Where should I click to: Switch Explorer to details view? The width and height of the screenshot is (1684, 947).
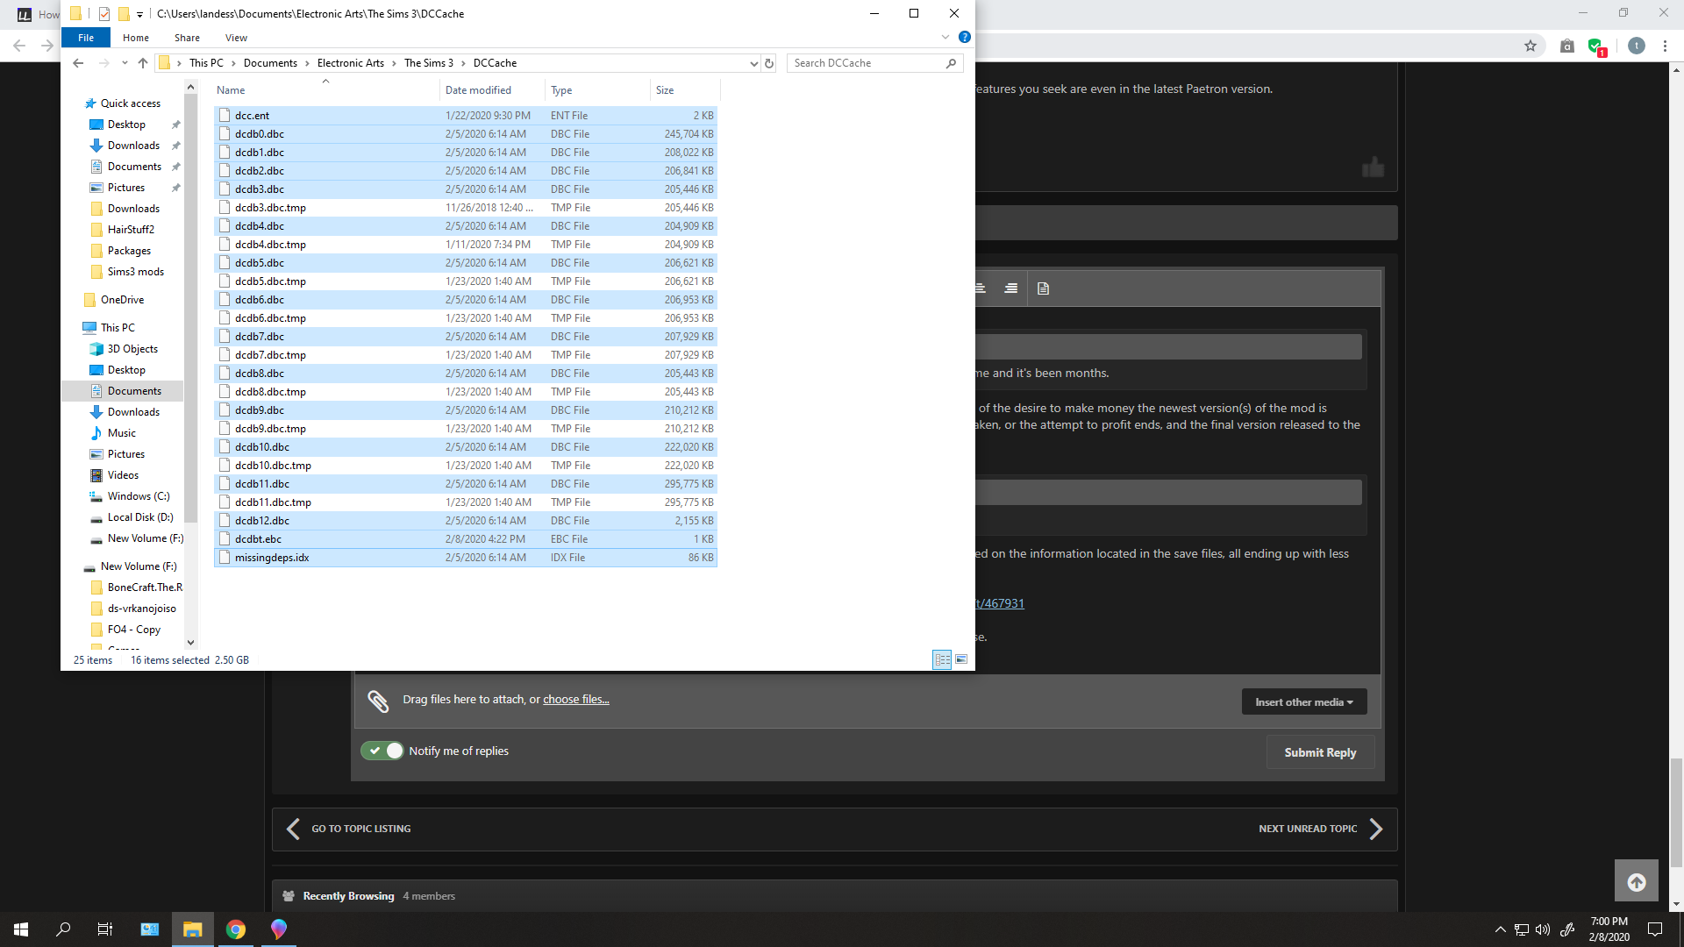(942, 659)
